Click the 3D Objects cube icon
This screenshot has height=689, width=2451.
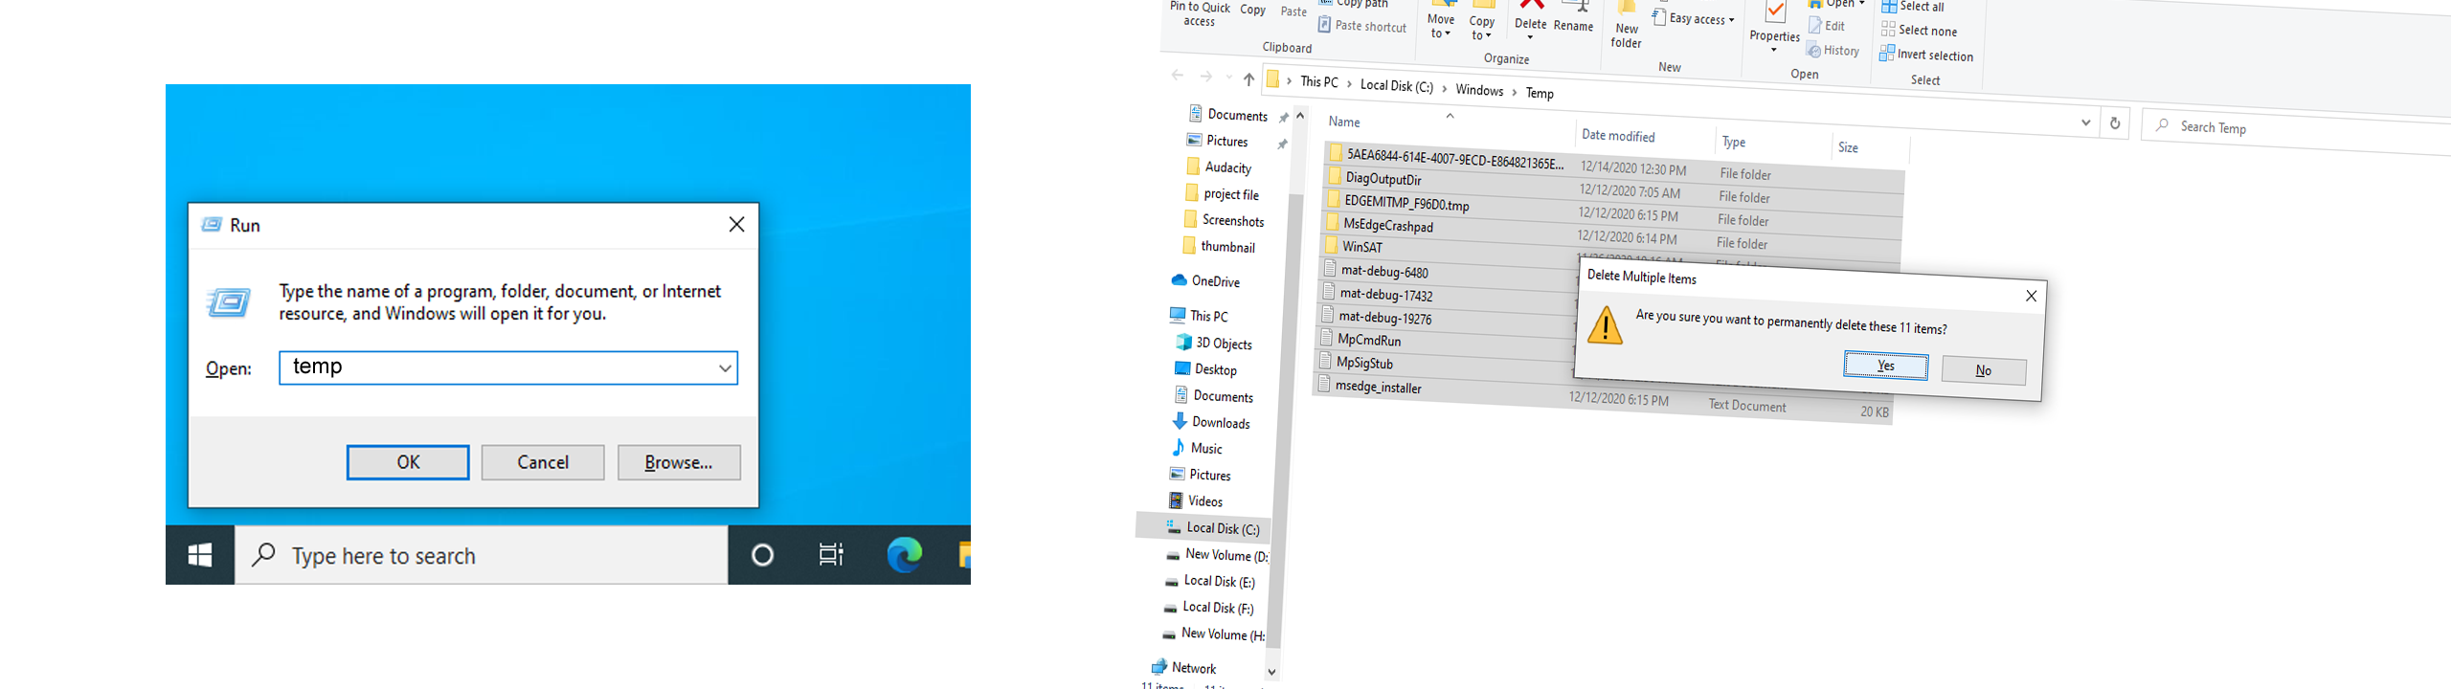1183,342
